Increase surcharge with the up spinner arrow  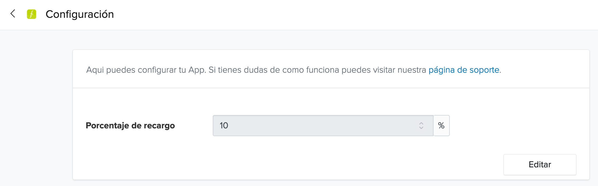tap(421, 123)
